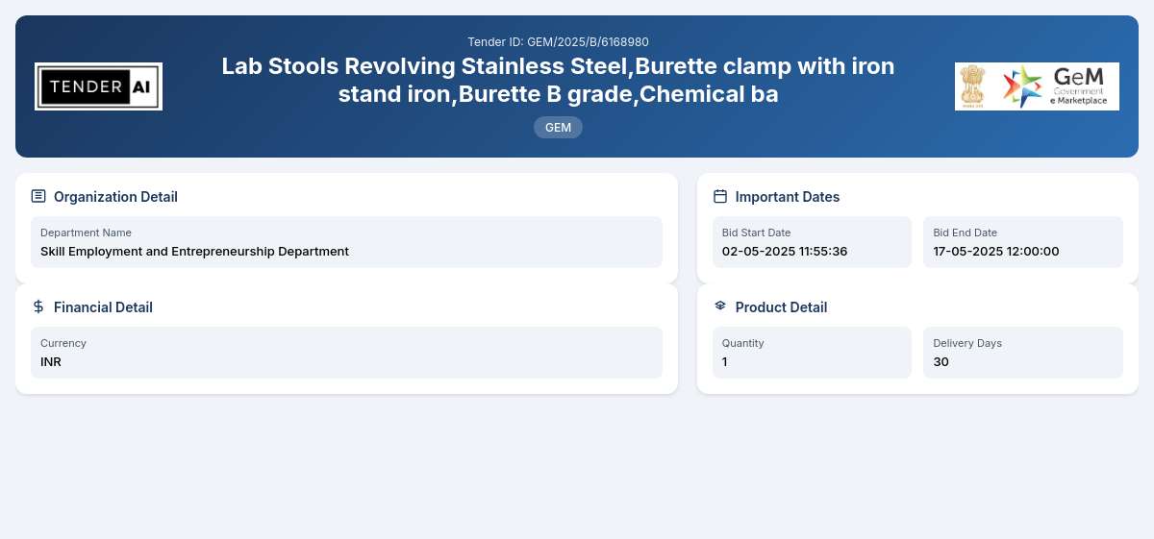Click the Currency INR field
The image size is (1154, 539).
tap(346, 353)
